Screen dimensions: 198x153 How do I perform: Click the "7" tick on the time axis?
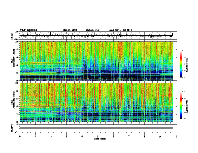point(129,136)
